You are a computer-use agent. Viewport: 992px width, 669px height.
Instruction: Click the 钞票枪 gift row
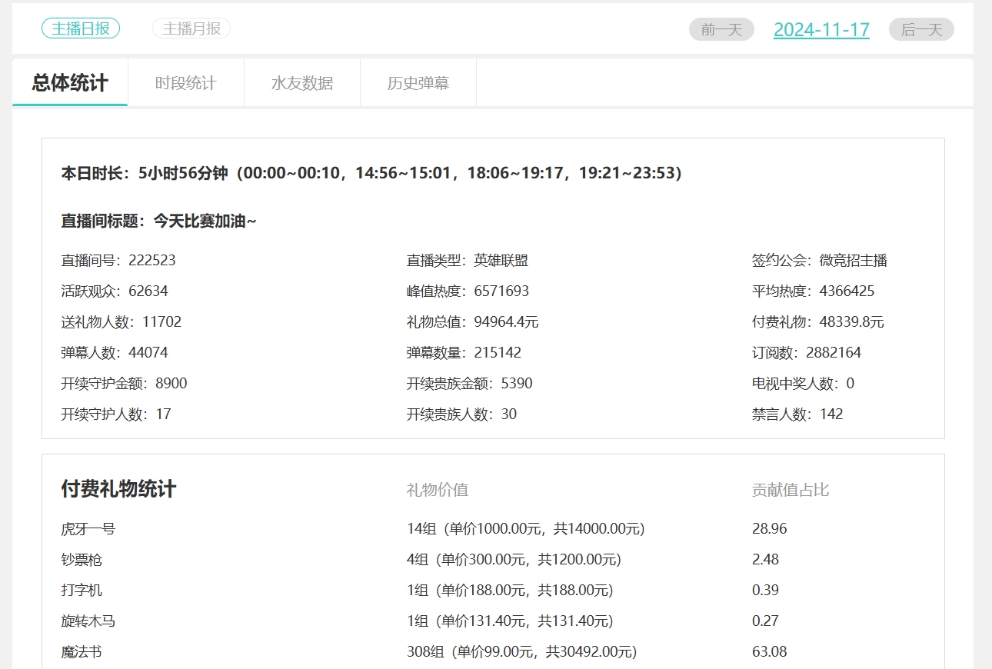coord(81,559)
